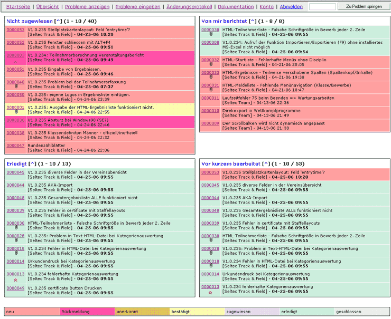Click attachment paperclip under issue 0000033
This screenshot has height=319, width=391.
click(211, 77)
